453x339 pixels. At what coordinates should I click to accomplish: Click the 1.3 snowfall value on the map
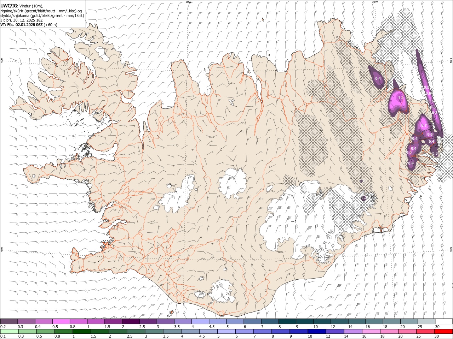[401, 98]
